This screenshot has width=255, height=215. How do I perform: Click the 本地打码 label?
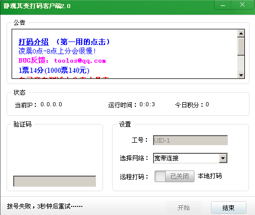tap(210, 176)
